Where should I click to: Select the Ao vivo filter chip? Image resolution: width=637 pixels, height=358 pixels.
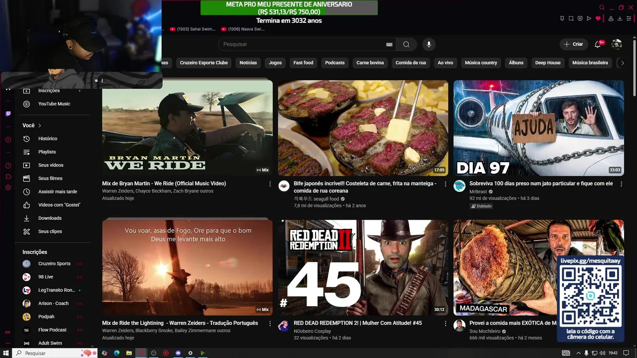coord(445,63)
